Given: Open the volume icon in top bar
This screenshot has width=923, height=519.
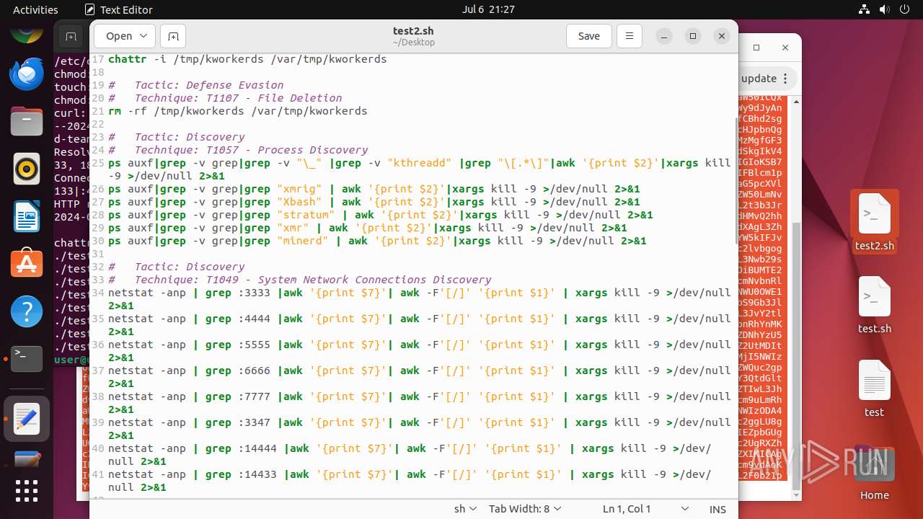Looking at the screenshot, I should 884,9.
